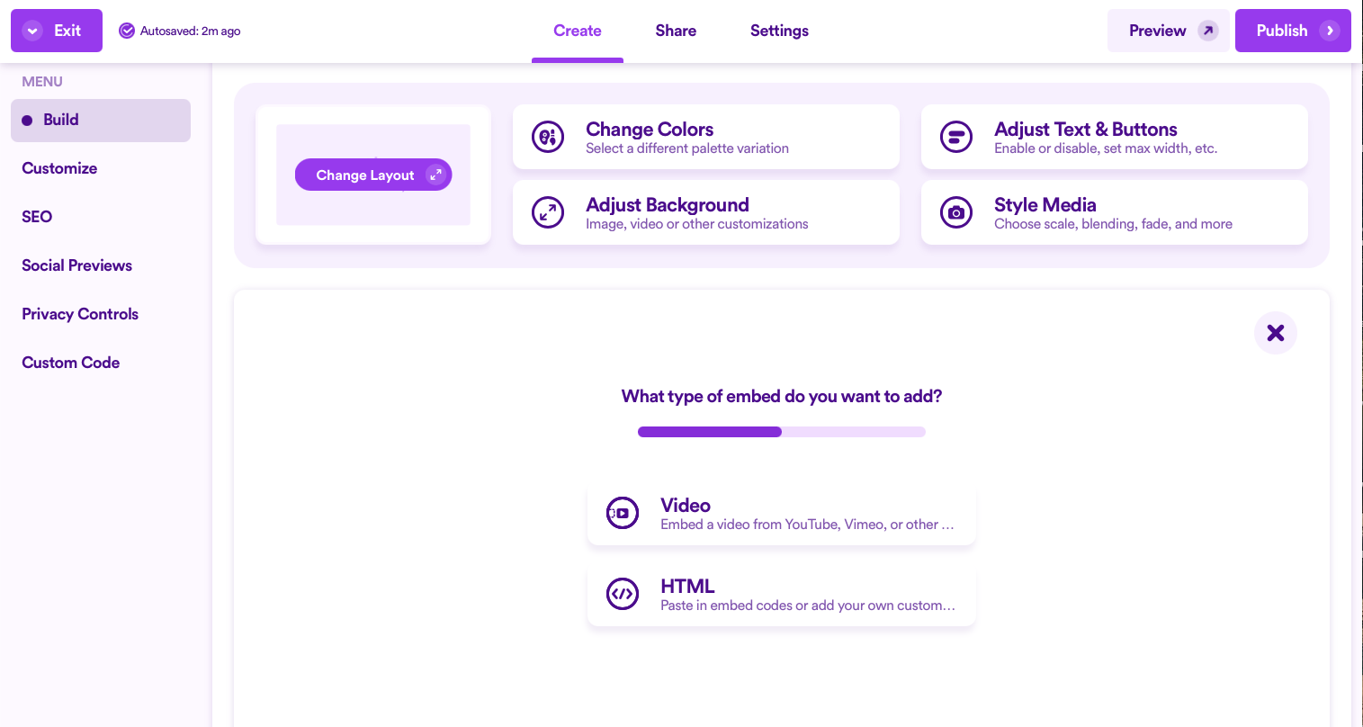Viewport: 1363px width, 727px height.
Task: Click the Adjust Background expand-arrows icon
Action: (x=548, y=212)
